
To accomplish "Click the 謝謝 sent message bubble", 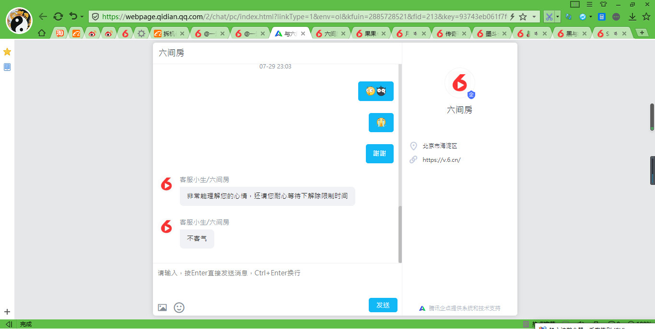I will click(x=380, y=154).
